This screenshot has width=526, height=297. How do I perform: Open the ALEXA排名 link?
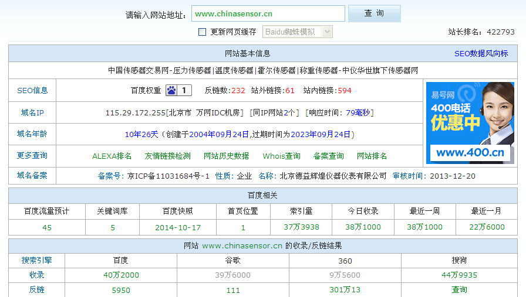click(112, 156)
